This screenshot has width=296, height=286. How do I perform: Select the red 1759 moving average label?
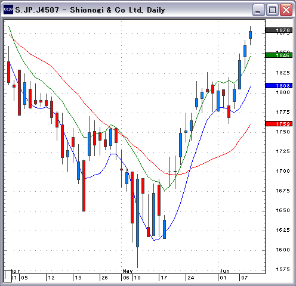(x=279, y=124)
